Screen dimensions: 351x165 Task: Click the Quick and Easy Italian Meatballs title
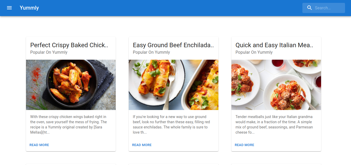click(x=274, y=45)
